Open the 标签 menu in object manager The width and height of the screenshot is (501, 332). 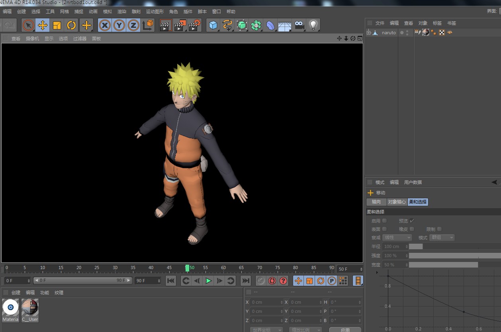pyautogui.click(x=437, y=23)
